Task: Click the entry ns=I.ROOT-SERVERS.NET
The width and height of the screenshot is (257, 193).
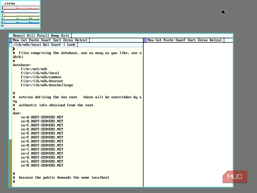Action: pos(42,149)
